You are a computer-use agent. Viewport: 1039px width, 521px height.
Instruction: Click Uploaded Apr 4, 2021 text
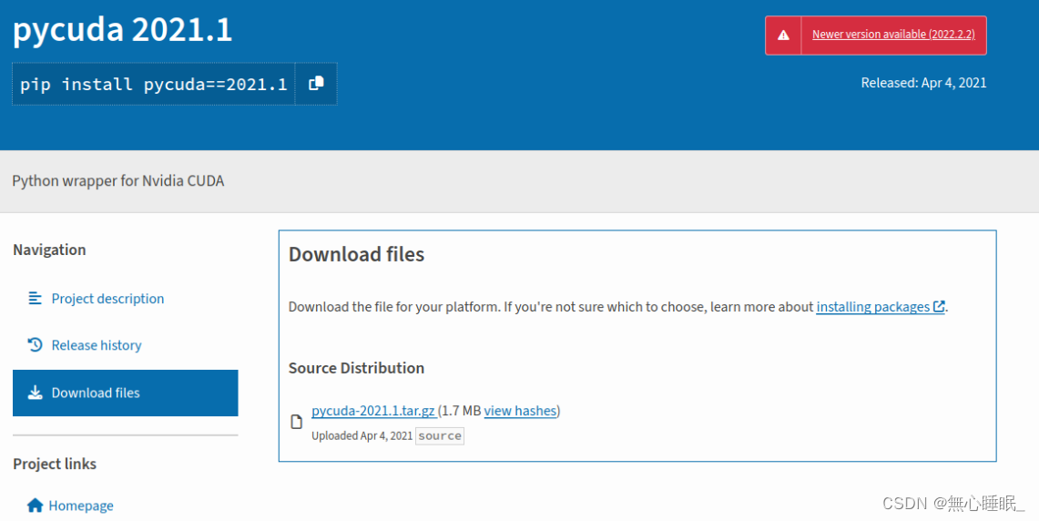click(362, 435)
